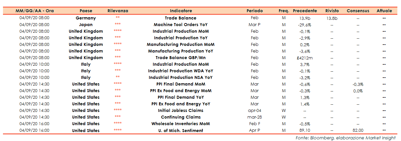Viewport: 401px width, 141px height.
Task: Click the Germany country cell
Action: 86,18
